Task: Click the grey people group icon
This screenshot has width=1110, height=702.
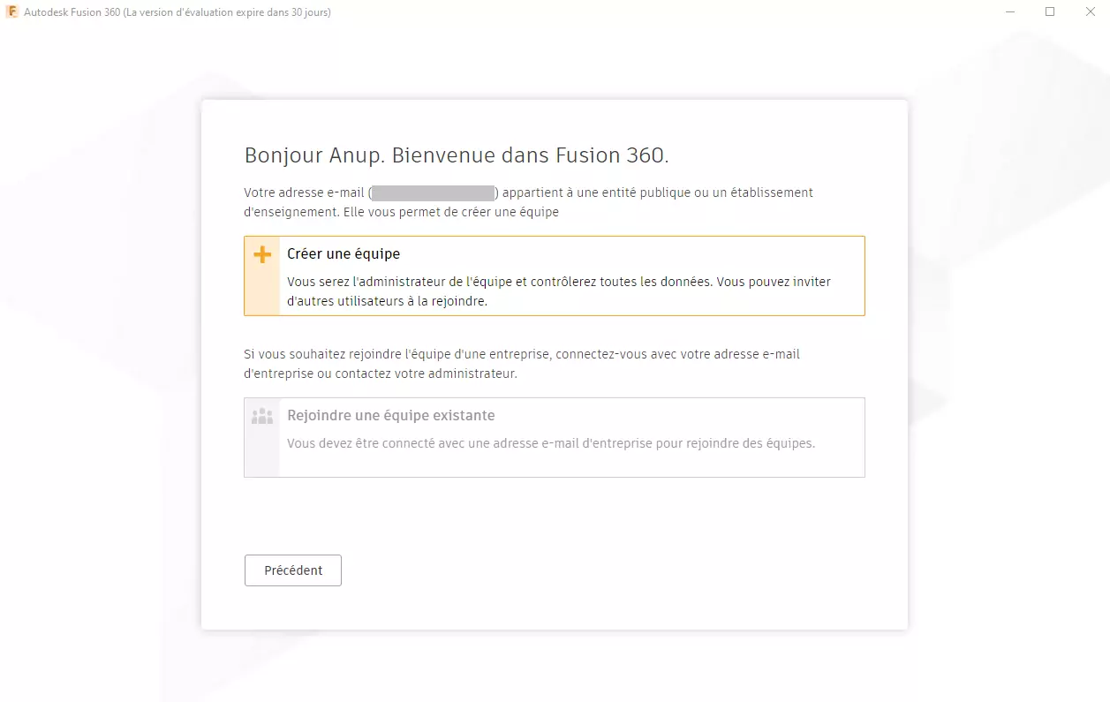Action: tap(262, 416)
